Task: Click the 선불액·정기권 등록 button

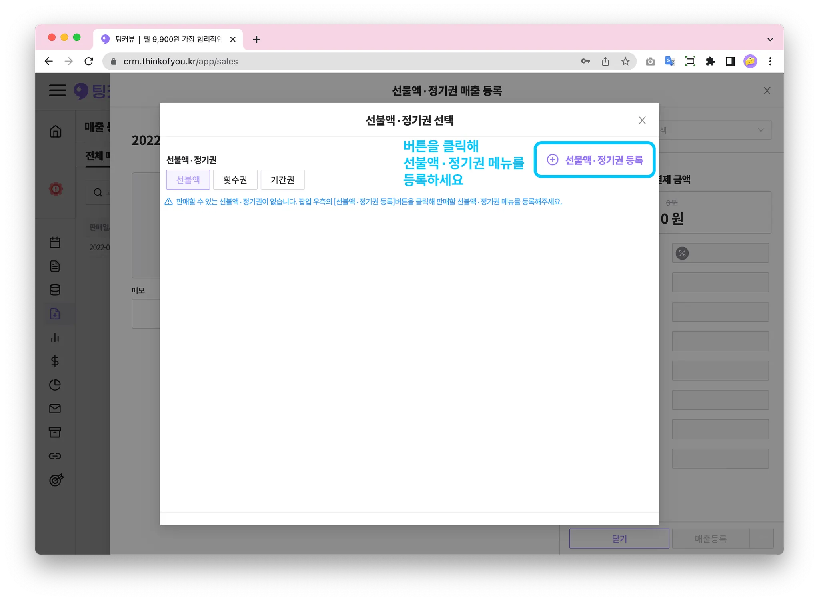Action: (595, 160)
